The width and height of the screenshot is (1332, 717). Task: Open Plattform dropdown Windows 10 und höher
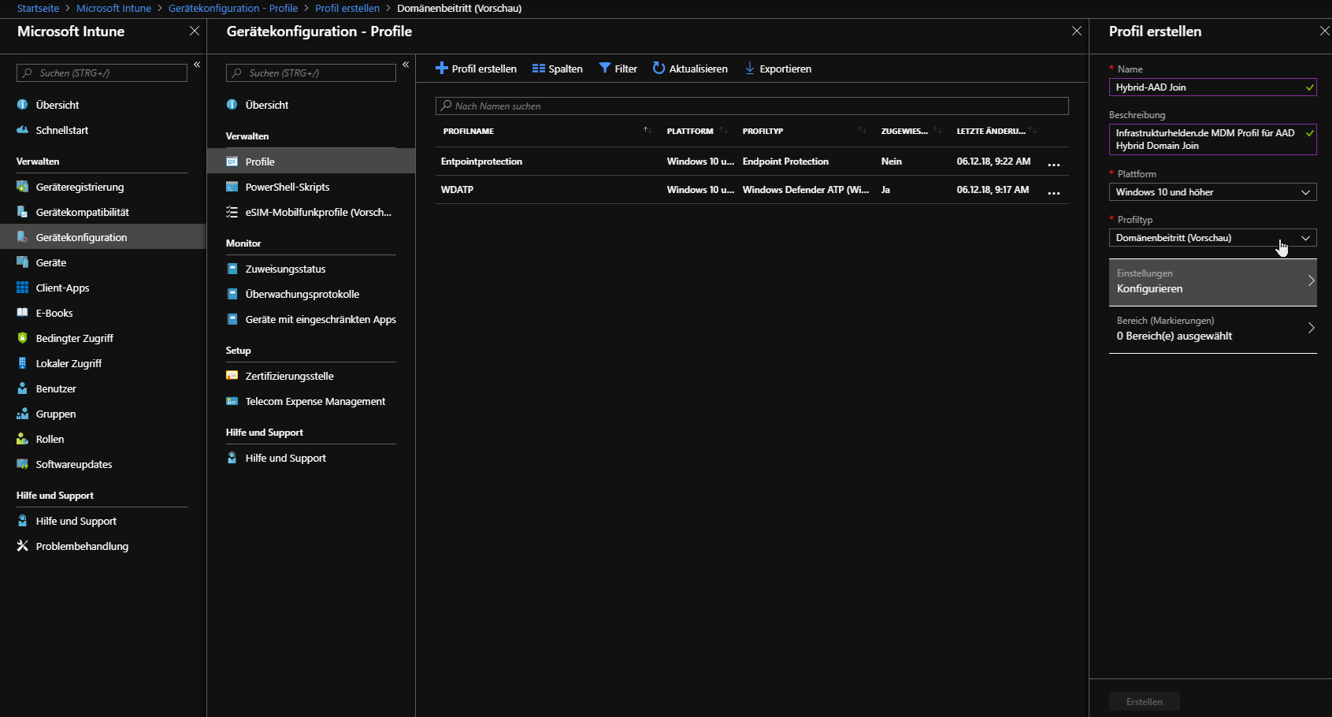1212,192
